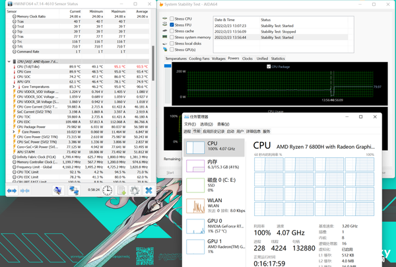
Task: Switch to the 用户 tab in Task Manager
Action: pyautogui.click(x=240, y=132)
